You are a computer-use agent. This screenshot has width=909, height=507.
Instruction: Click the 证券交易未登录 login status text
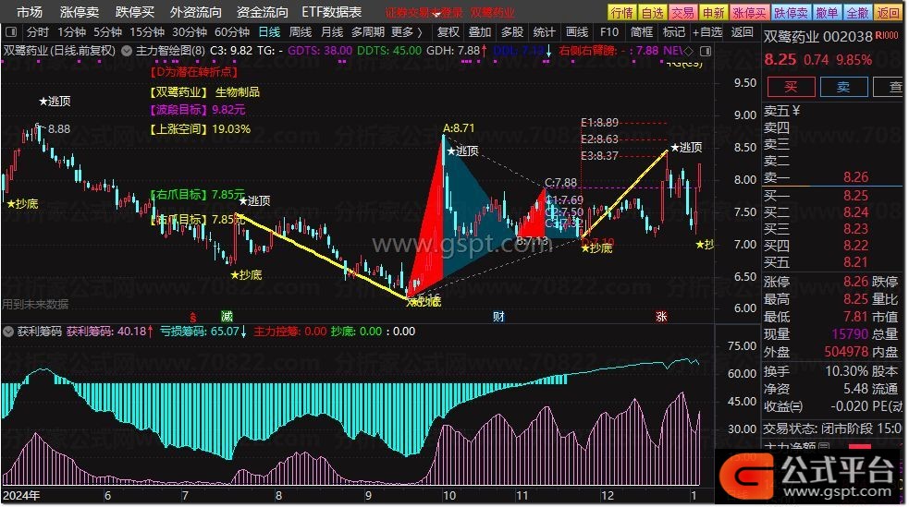pos(424,12)
